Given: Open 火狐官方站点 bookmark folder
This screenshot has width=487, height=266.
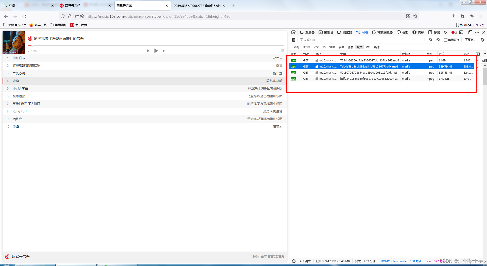Looking at the screenshot, I should point(15,25).
